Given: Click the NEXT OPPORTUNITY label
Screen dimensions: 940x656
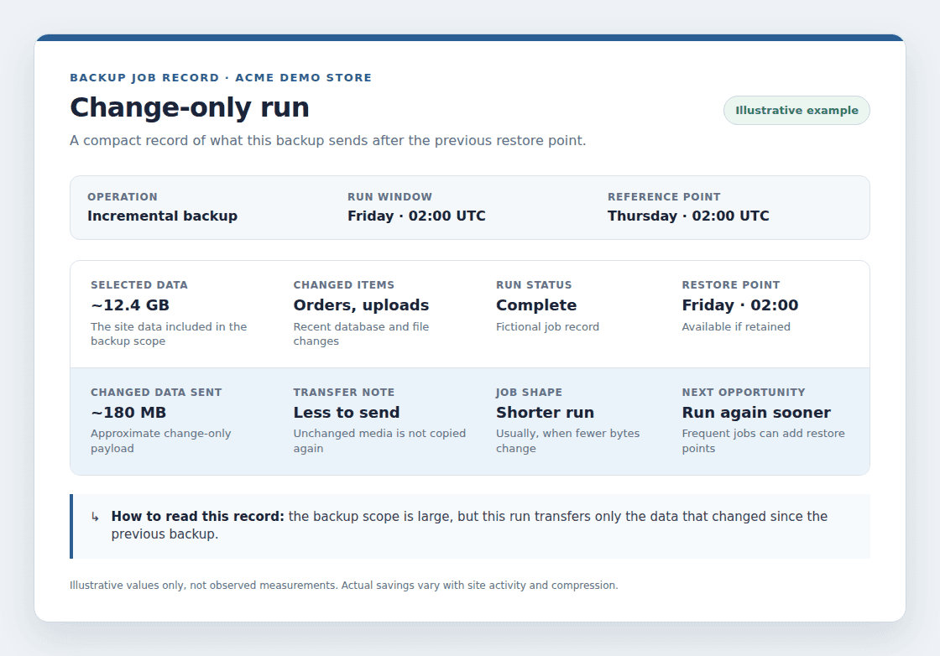Looking at the screenshot, I should point(744,392).
